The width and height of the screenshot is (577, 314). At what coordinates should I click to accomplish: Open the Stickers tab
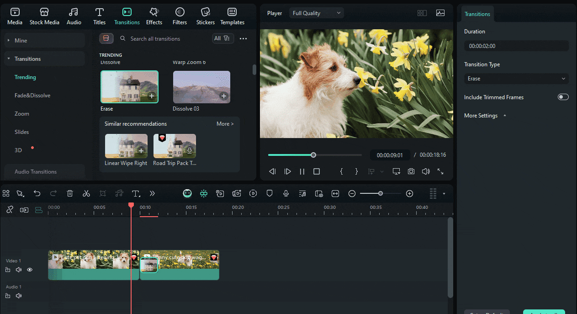[x=206, y=16]
